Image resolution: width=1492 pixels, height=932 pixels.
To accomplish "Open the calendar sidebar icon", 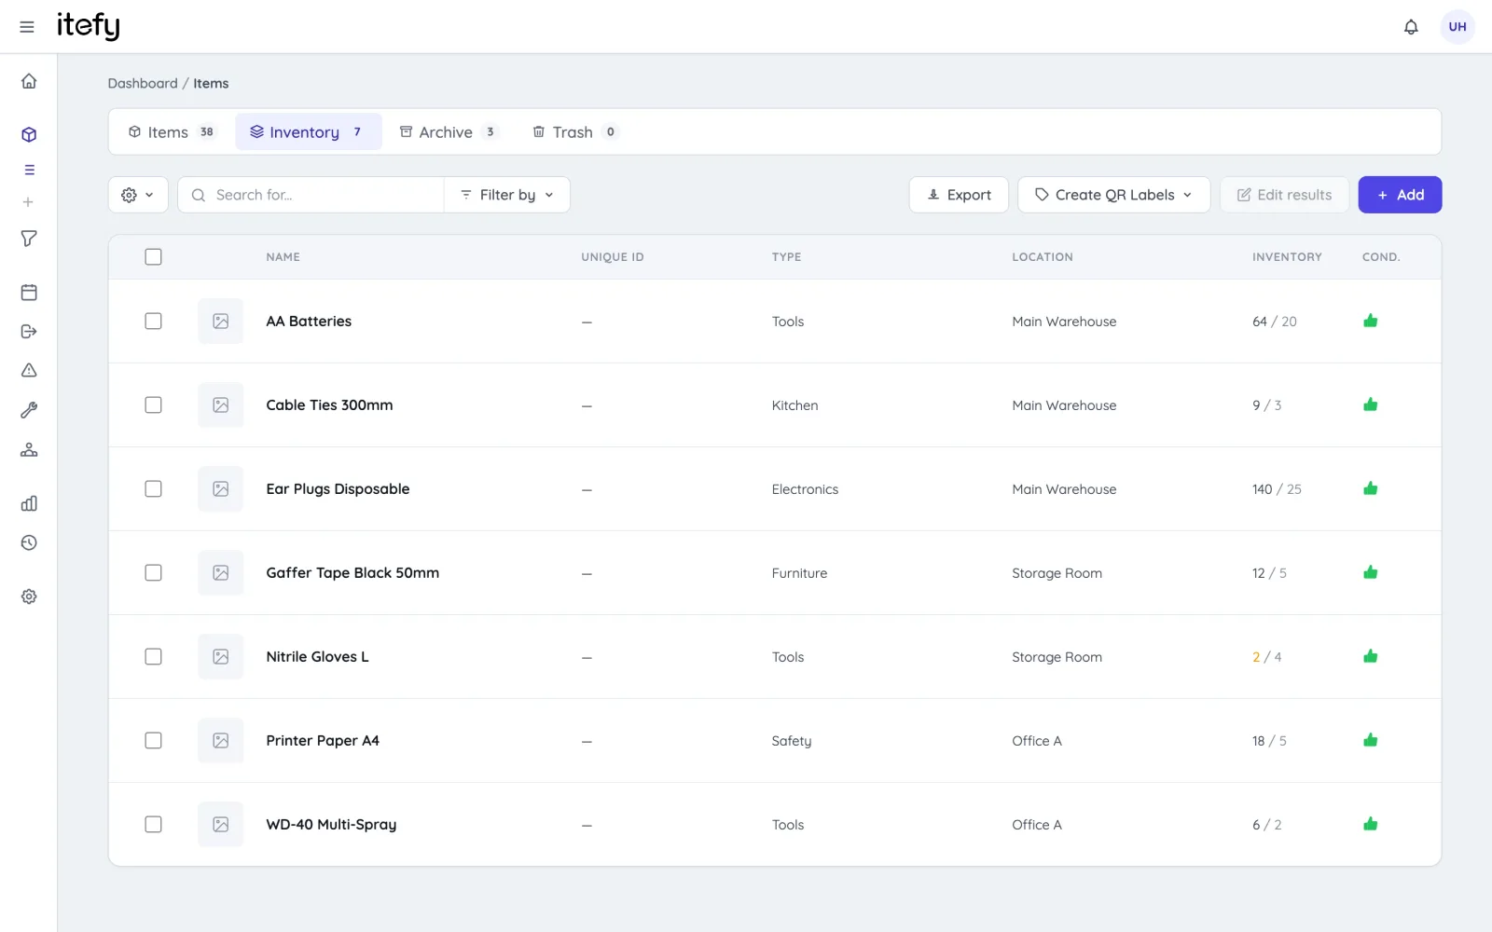I will tap(29, 292).
